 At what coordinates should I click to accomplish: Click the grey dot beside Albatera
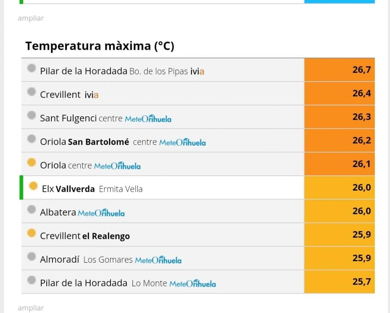(32, 209)
